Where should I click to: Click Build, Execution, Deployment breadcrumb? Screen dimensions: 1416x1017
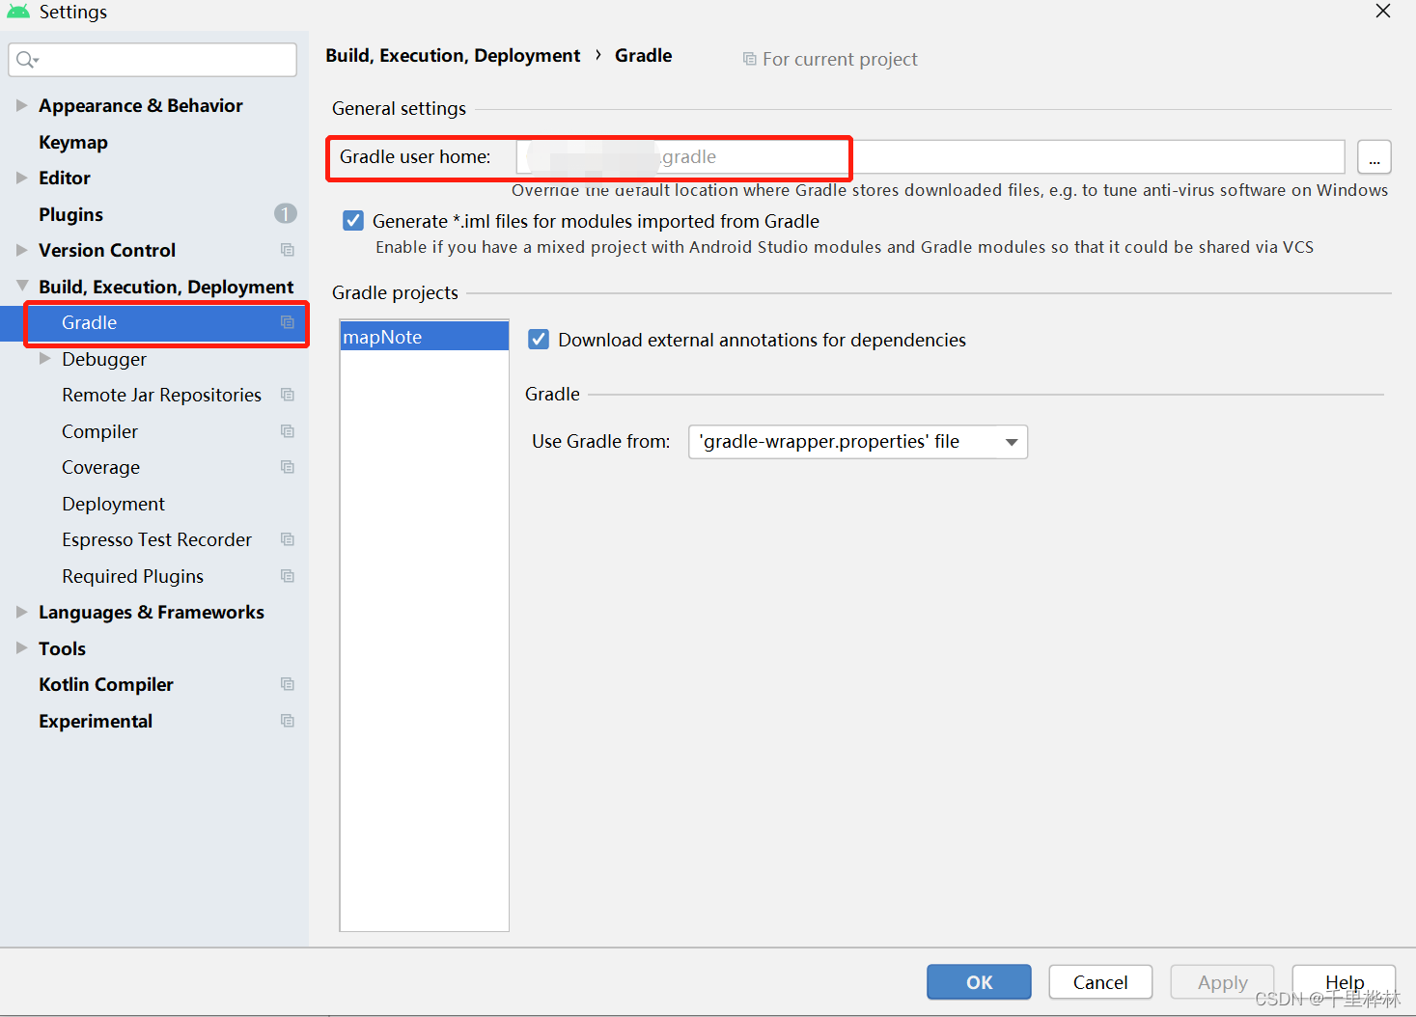coord(453,55)
